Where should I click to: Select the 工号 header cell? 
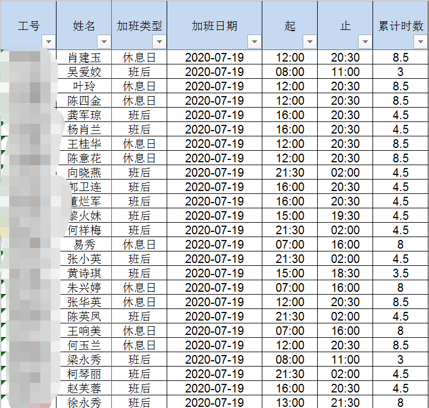[28, 25]
